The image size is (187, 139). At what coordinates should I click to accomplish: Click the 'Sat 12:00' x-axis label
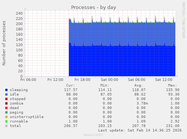(x=164, y=80)
